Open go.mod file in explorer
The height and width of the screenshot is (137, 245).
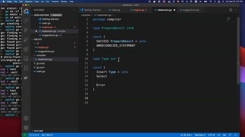[54, 64]
